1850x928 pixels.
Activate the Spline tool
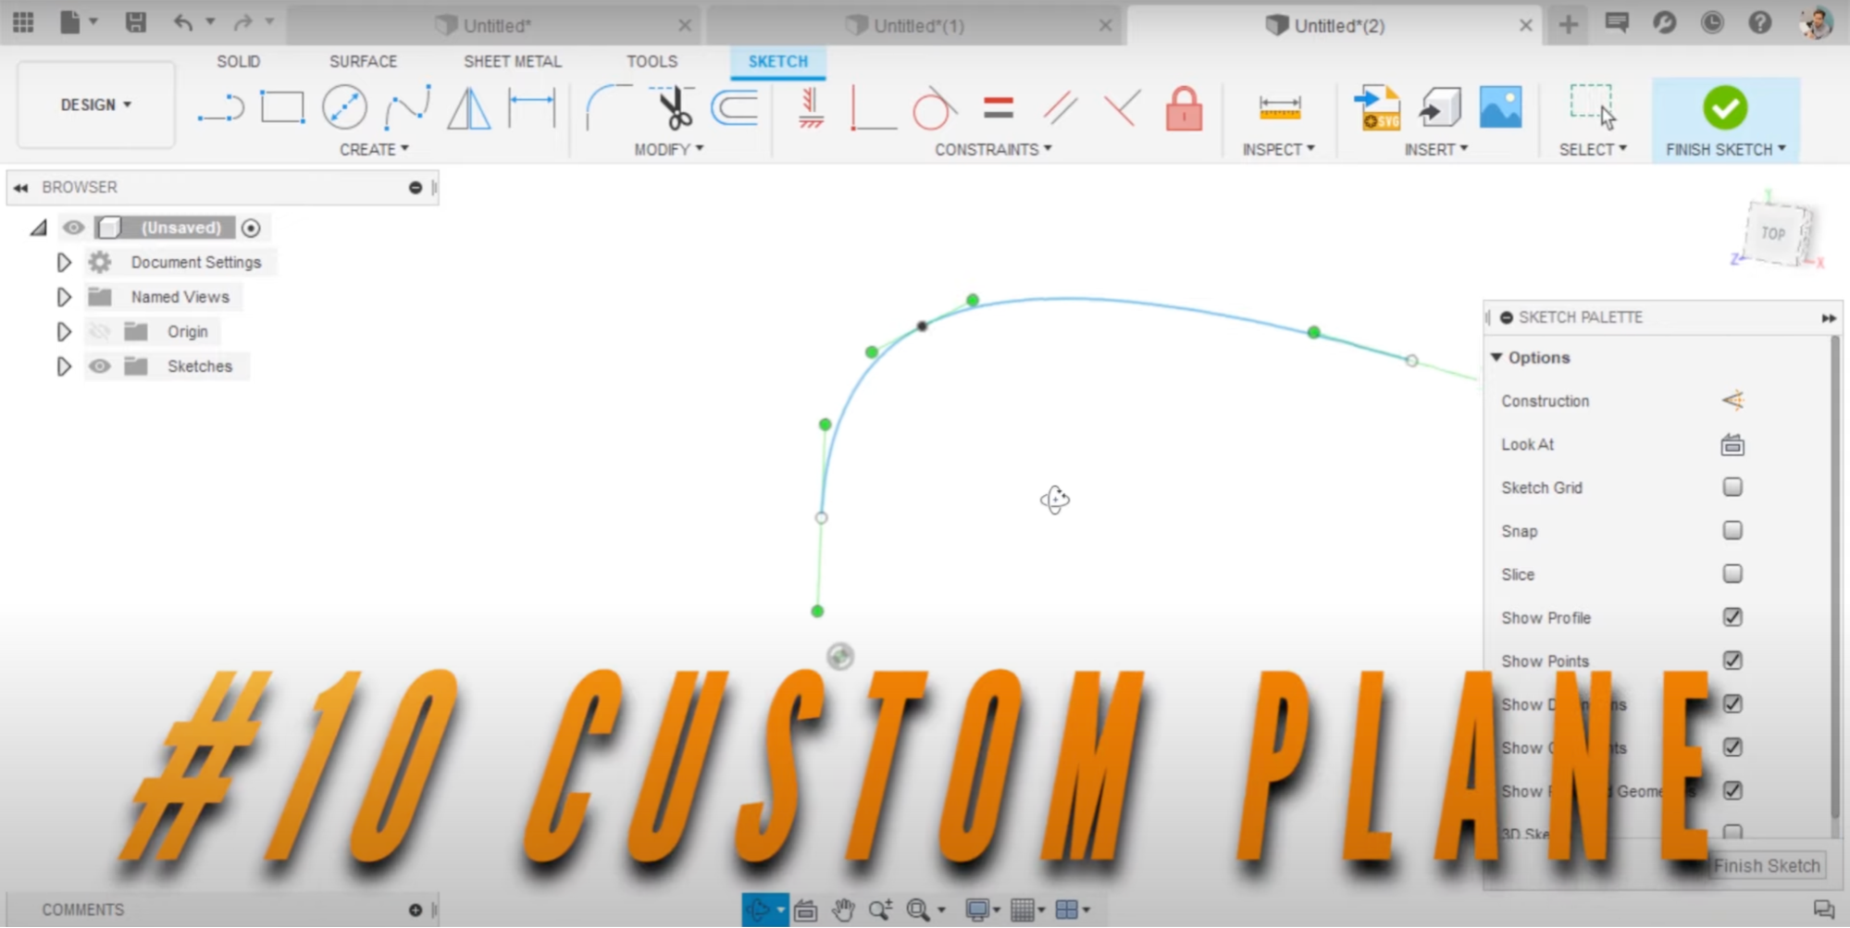(407, 107)
